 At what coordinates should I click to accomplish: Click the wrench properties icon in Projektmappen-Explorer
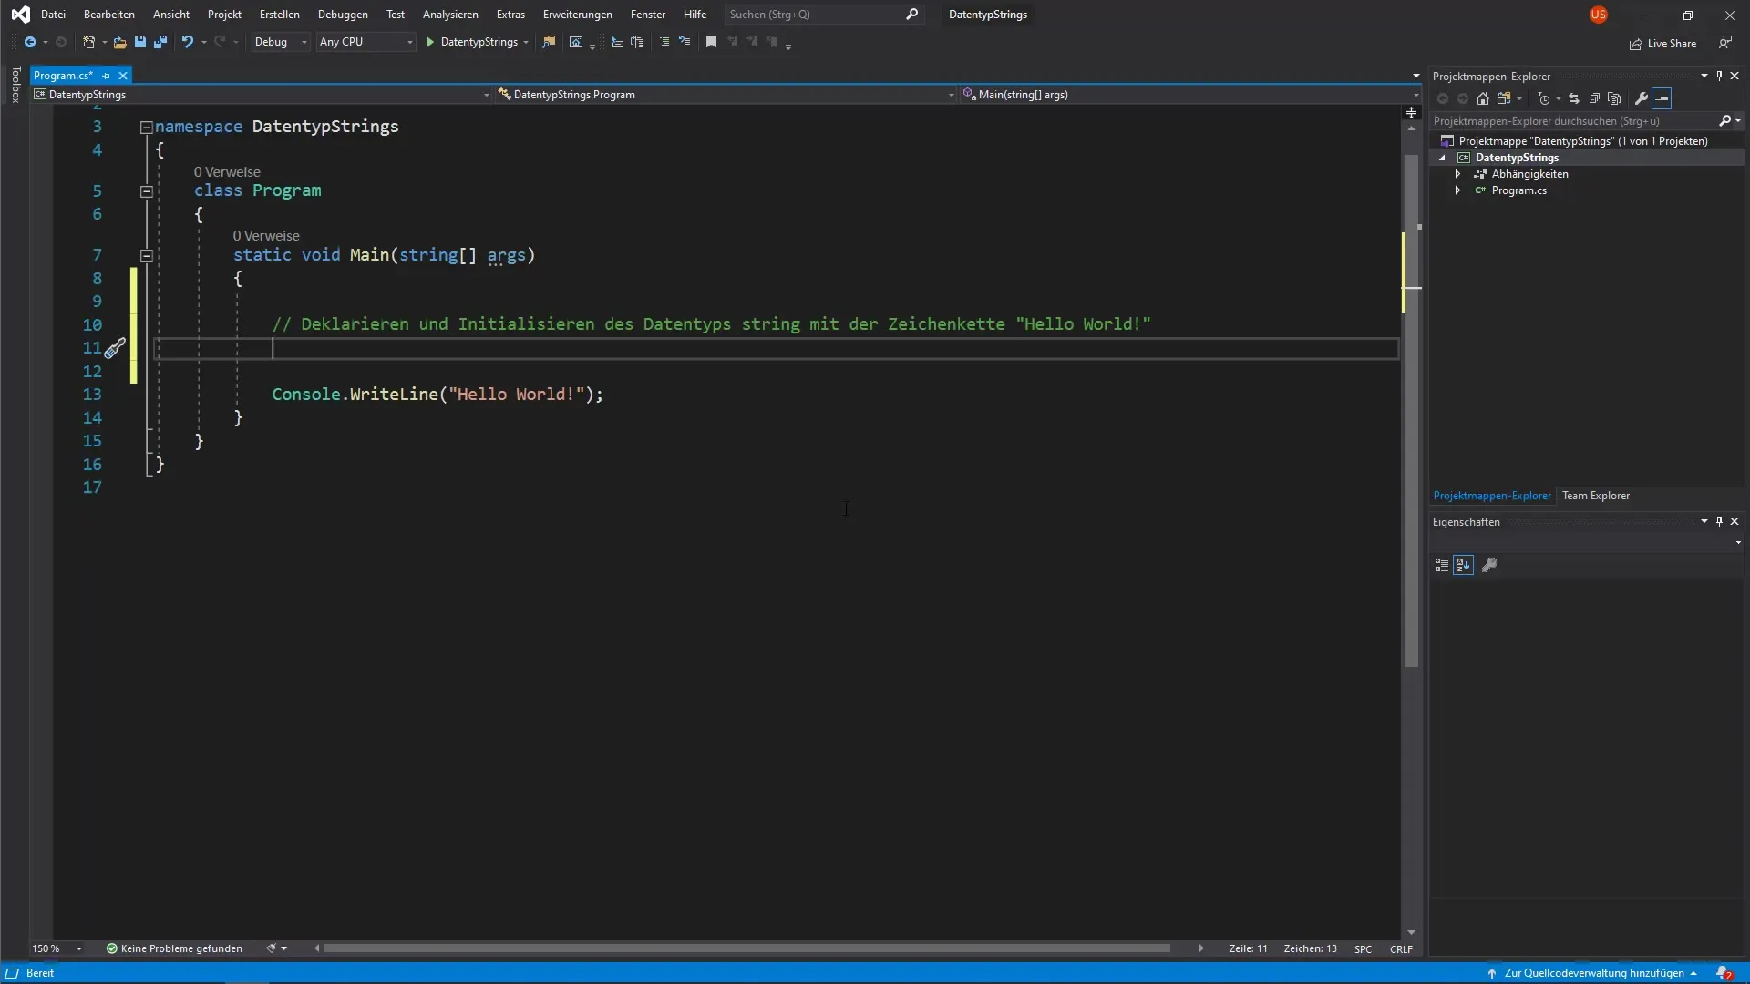tap(1642, 98)
